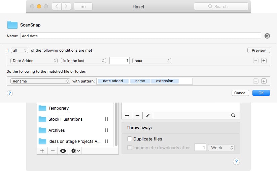
Task: Click the forward navigation arrow in the toolbar
Action: pos(66,6)
